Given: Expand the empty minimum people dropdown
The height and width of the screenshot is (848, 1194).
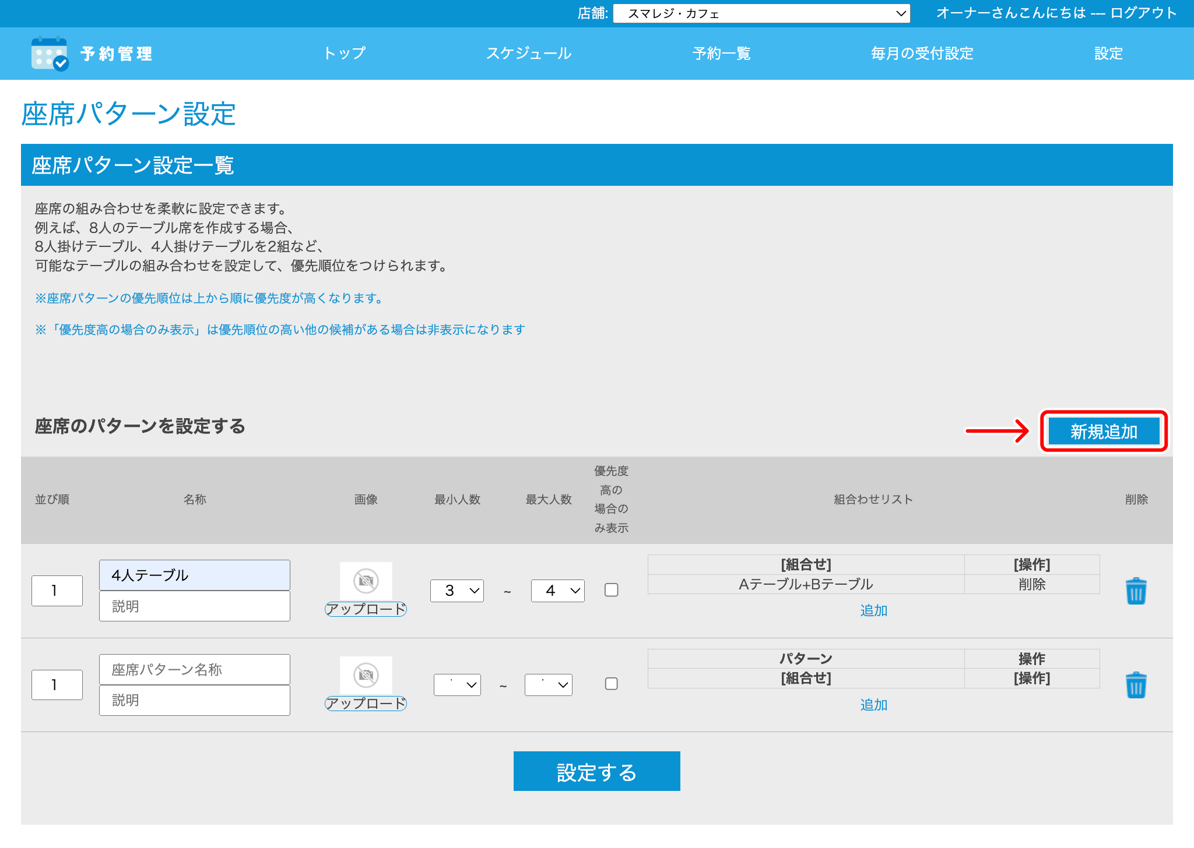Looking at the screenshot, I should (457, 685).
